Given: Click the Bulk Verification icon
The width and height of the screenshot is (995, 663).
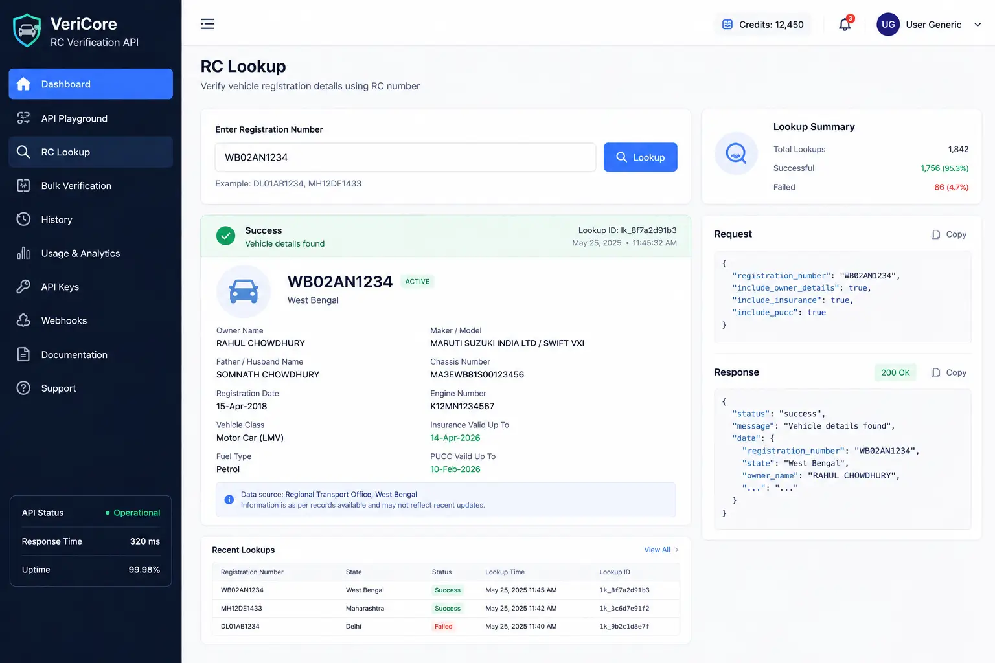Looking at the screenshot, I should click(x=23, y=185).
